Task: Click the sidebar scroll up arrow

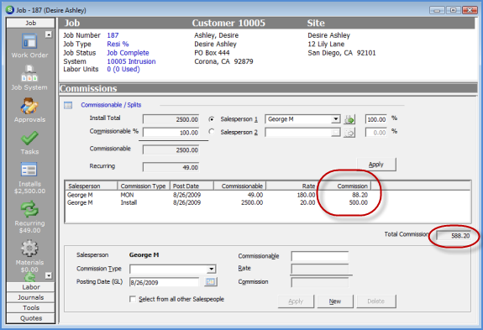Action: [49, 34]
